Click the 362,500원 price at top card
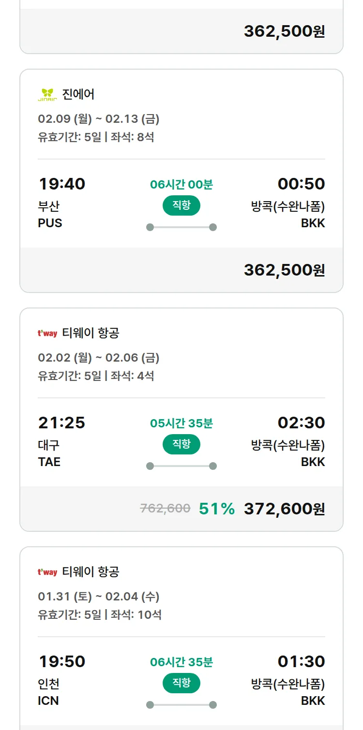Viewport: 363px width, 730px height. [284, 31]
